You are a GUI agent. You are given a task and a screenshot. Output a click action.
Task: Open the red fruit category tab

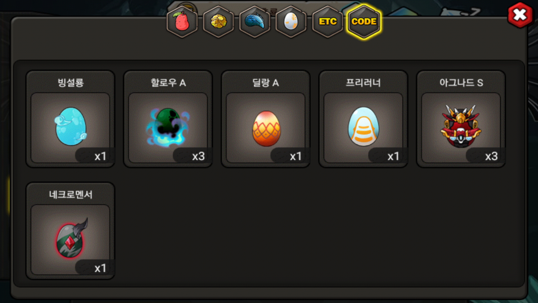click(x=182, y=22)
